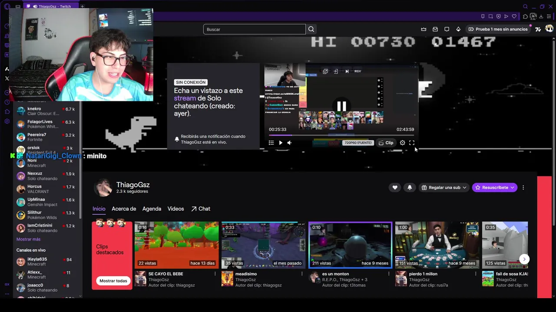Open the iKeyla635 live channel
Screen dimensions: 556x312
[x=47, y=262]
